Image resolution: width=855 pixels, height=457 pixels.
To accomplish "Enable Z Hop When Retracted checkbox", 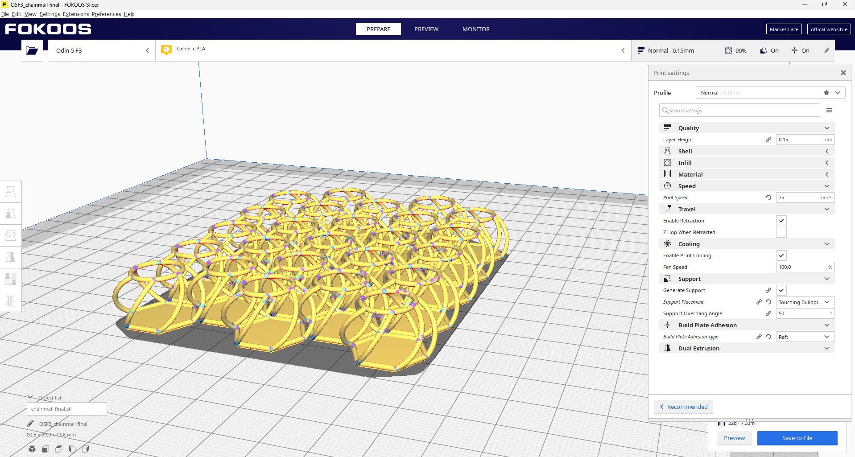I will click(x=781, y=232).
